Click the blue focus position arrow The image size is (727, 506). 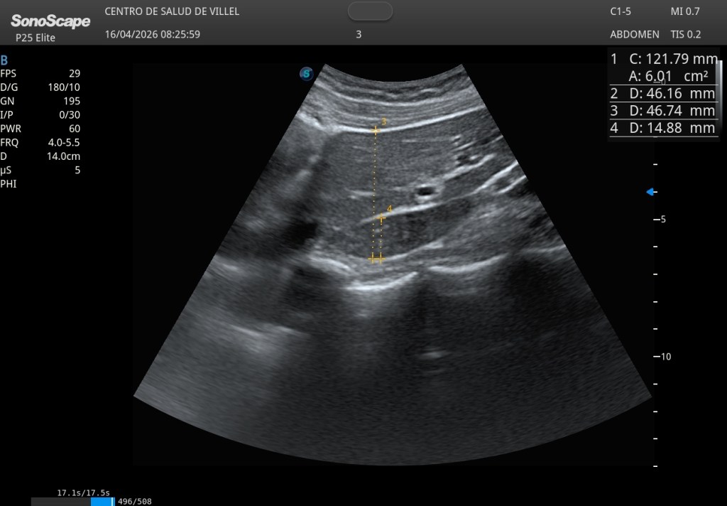click(x=650, y=192)
